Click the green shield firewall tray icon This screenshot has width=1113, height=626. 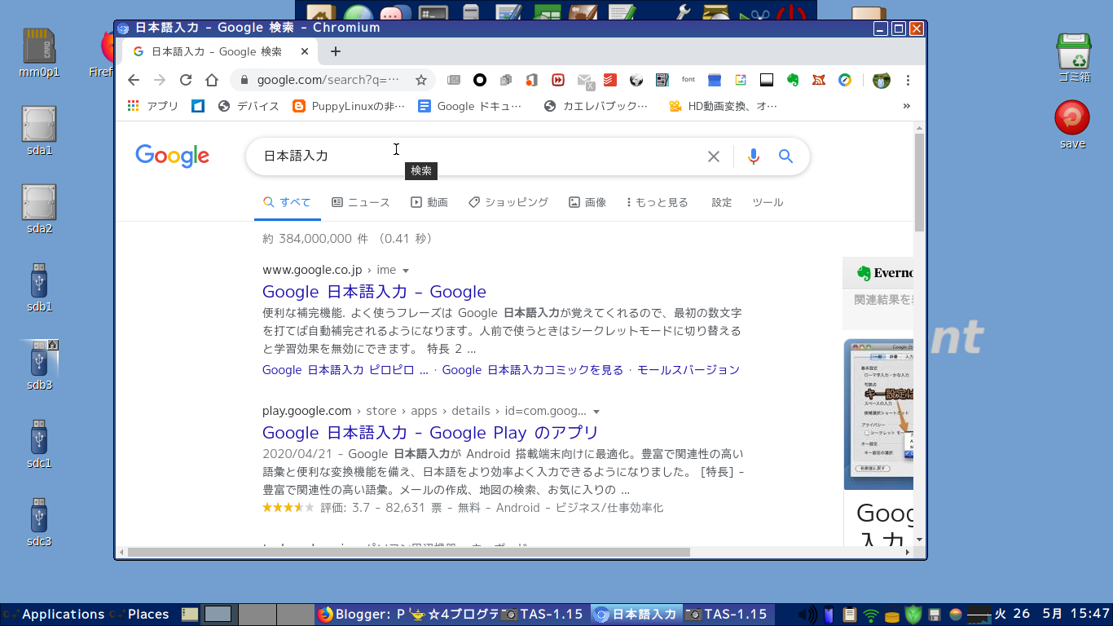coord(913,615)
